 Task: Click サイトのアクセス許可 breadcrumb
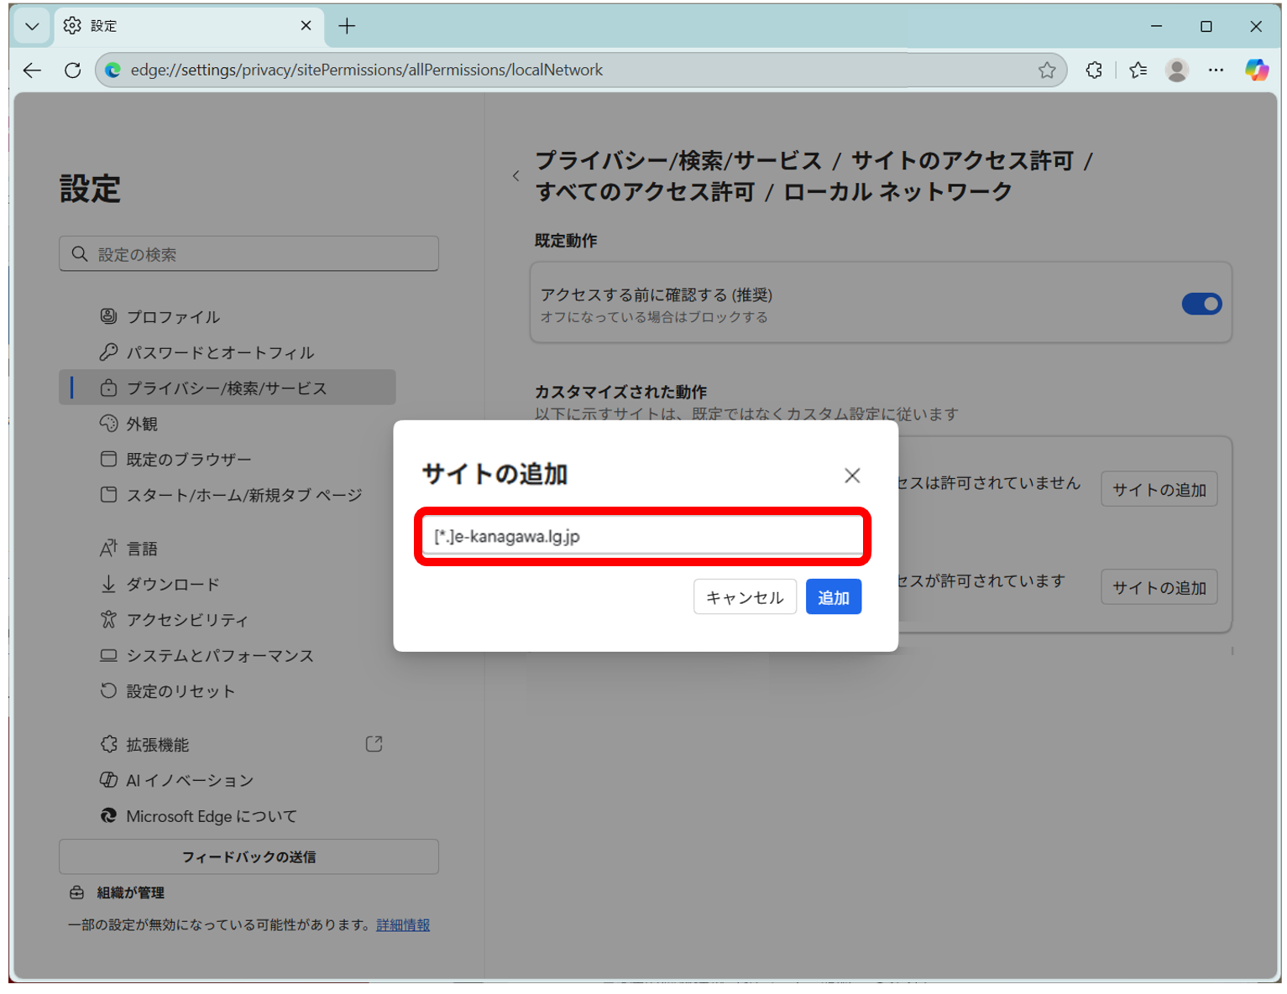(962, 161)
